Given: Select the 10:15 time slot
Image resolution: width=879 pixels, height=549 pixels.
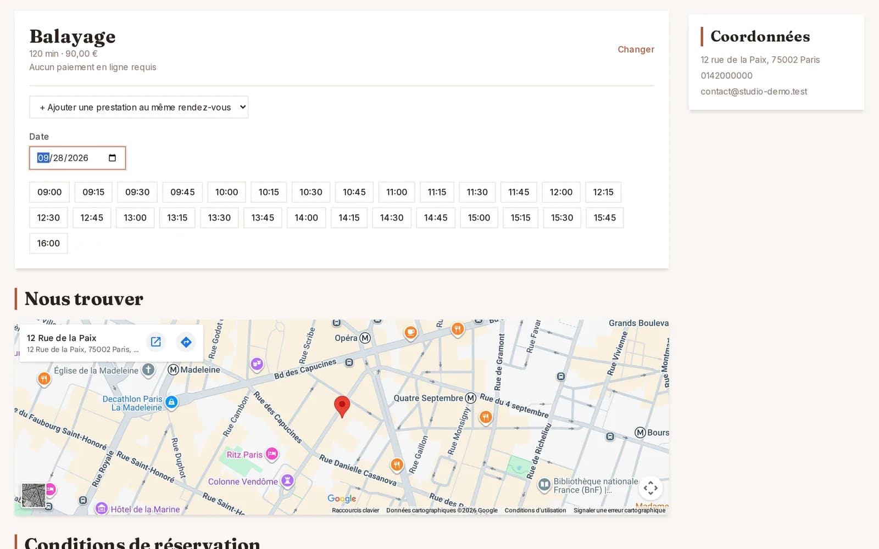Looking at the screenshot, I should (x=269, y=192).
